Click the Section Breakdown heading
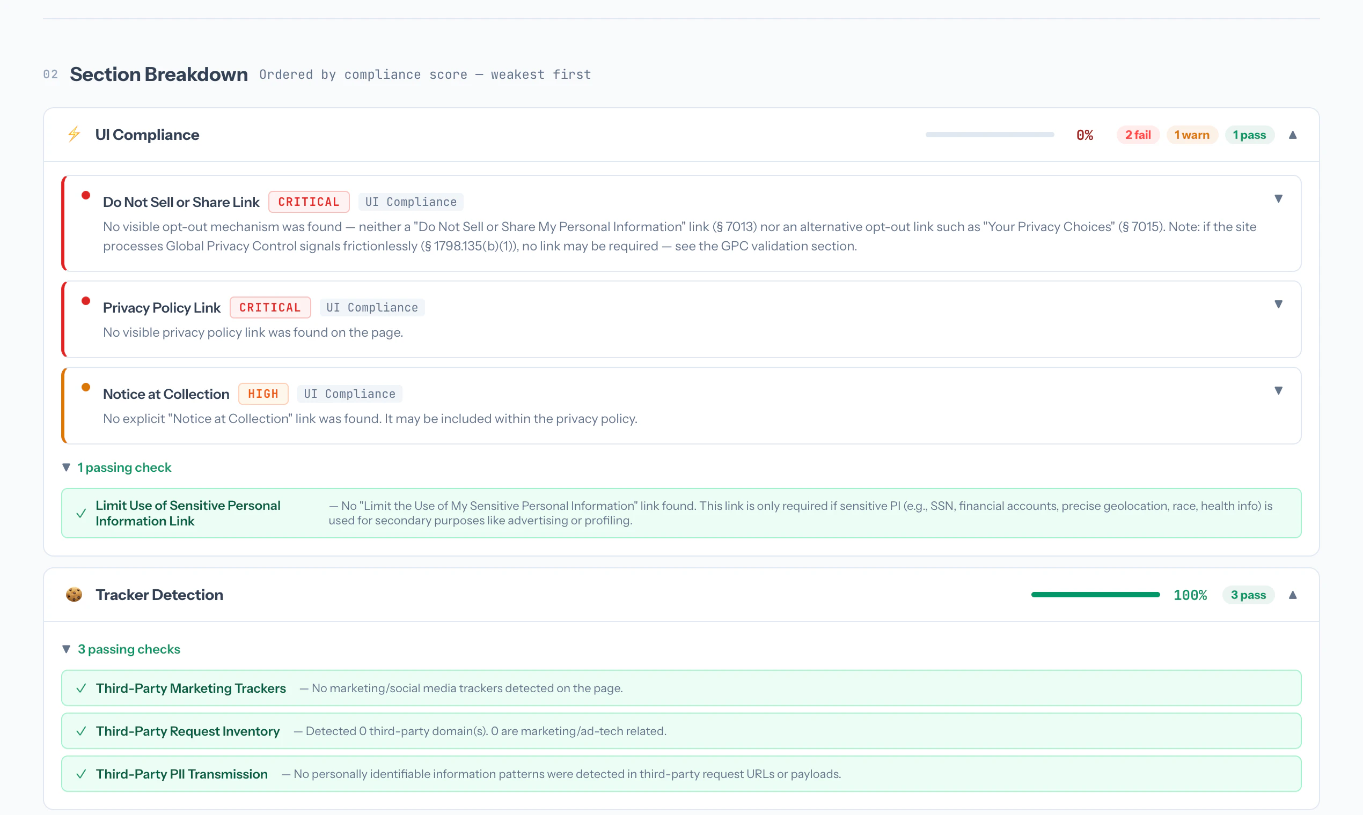This screenshot has width=1363, height=815. pyautogui.click(x=158, y=74)
